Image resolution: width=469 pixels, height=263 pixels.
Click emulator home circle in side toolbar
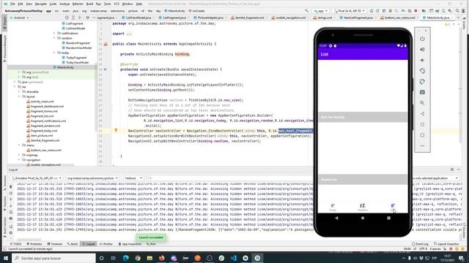422,125
